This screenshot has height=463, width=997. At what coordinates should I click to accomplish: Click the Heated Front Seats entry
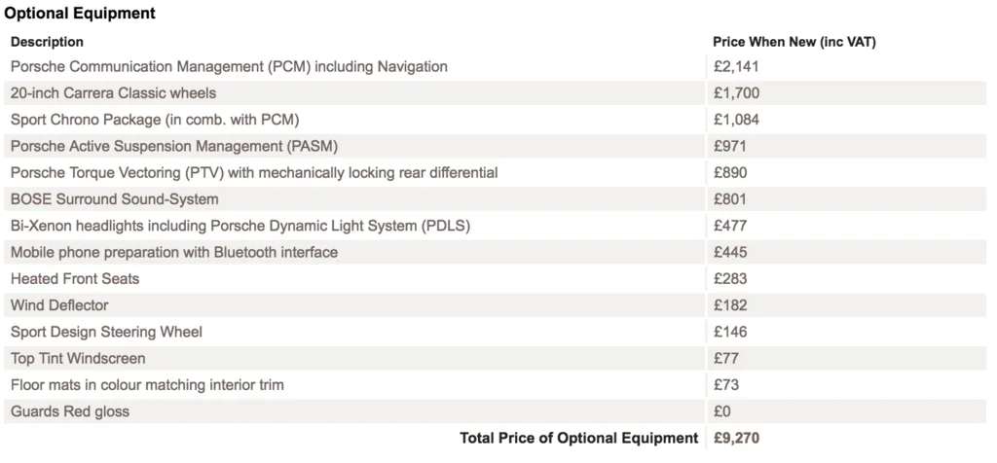coord(75,279)
